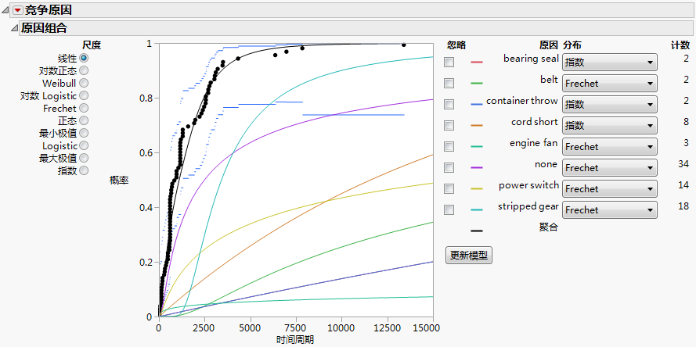Check the engine fan ignore box
Screen dimensions: 696x347
pyautogui.click(x=449, y=146)
